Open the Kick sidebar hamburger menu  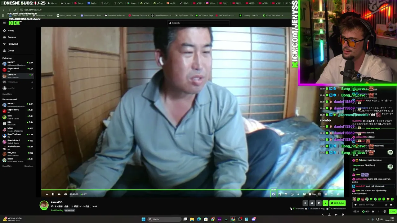coord(4,23)
